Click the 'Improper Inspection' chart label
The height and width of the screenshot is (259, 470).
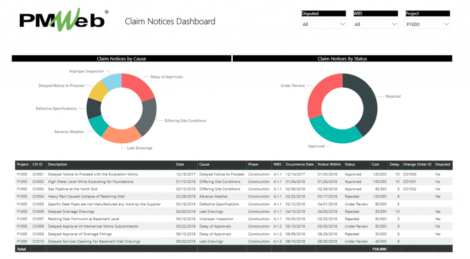(86, 71)
